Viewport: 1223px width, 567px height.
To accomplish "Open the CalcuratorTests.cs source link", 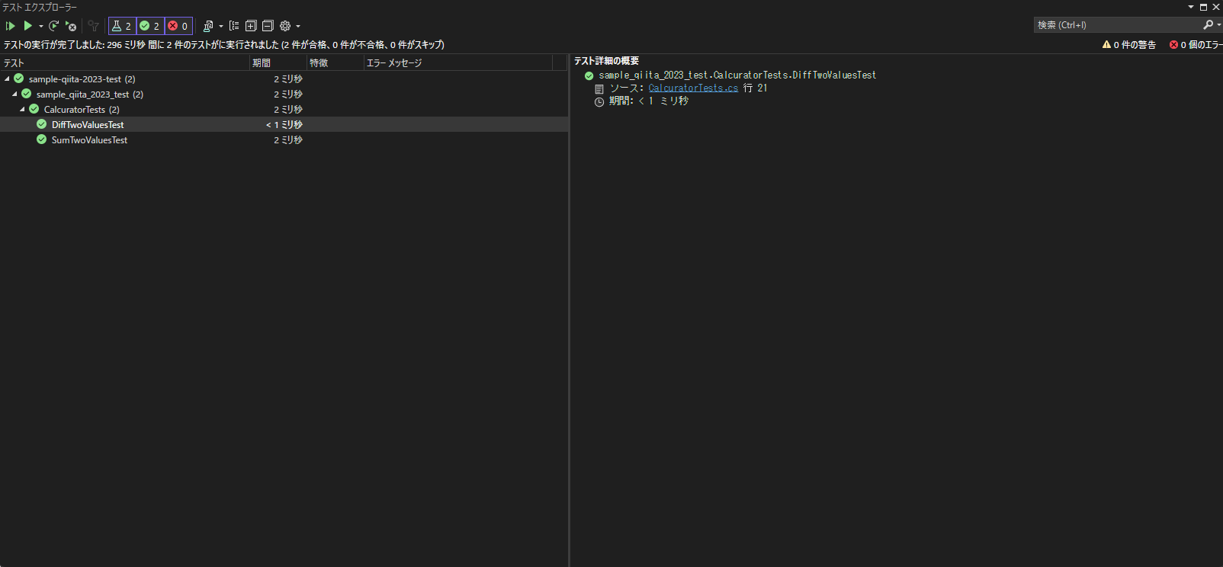I will click(x=693, y=88).
